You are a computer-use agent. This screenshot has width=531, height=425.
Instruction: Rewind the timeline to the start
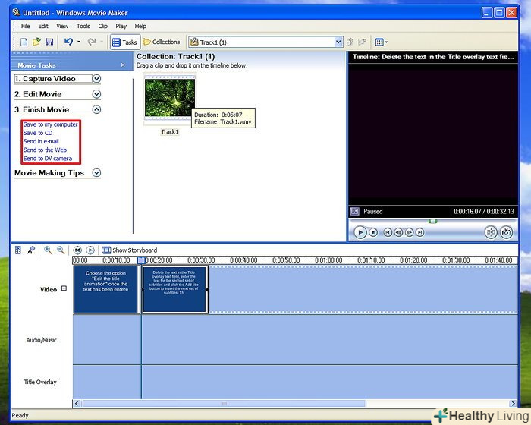[x=77, y=250]
